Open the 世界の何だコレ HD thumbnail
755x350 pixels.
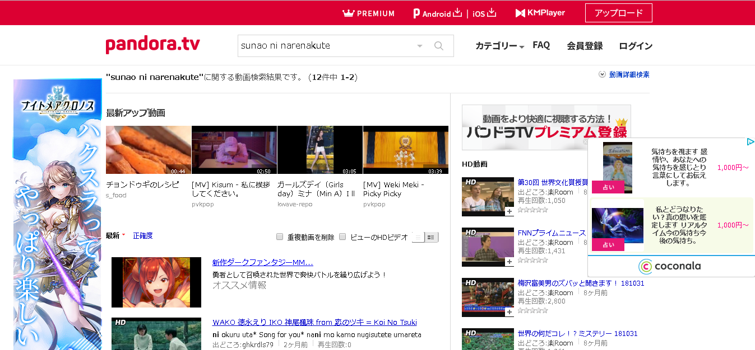(488, 339)
